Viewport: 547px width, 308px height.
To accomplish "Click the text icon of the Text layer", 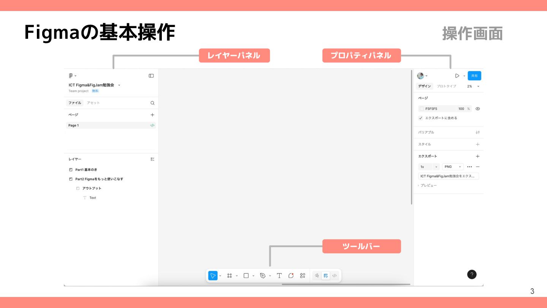I will coord(85,198).
